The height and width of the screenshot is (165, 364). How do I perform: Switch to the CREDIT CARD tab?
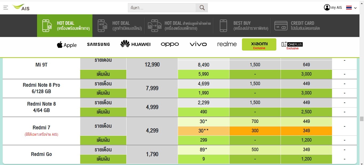[297, 26]
